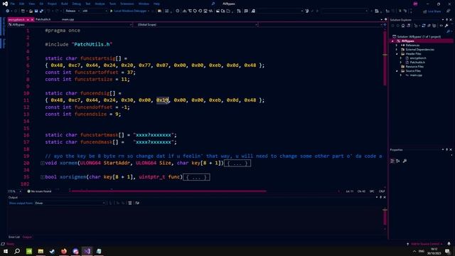Click the Visual Studio taskbar icon
455x256 pixels.
click(87, 251)
